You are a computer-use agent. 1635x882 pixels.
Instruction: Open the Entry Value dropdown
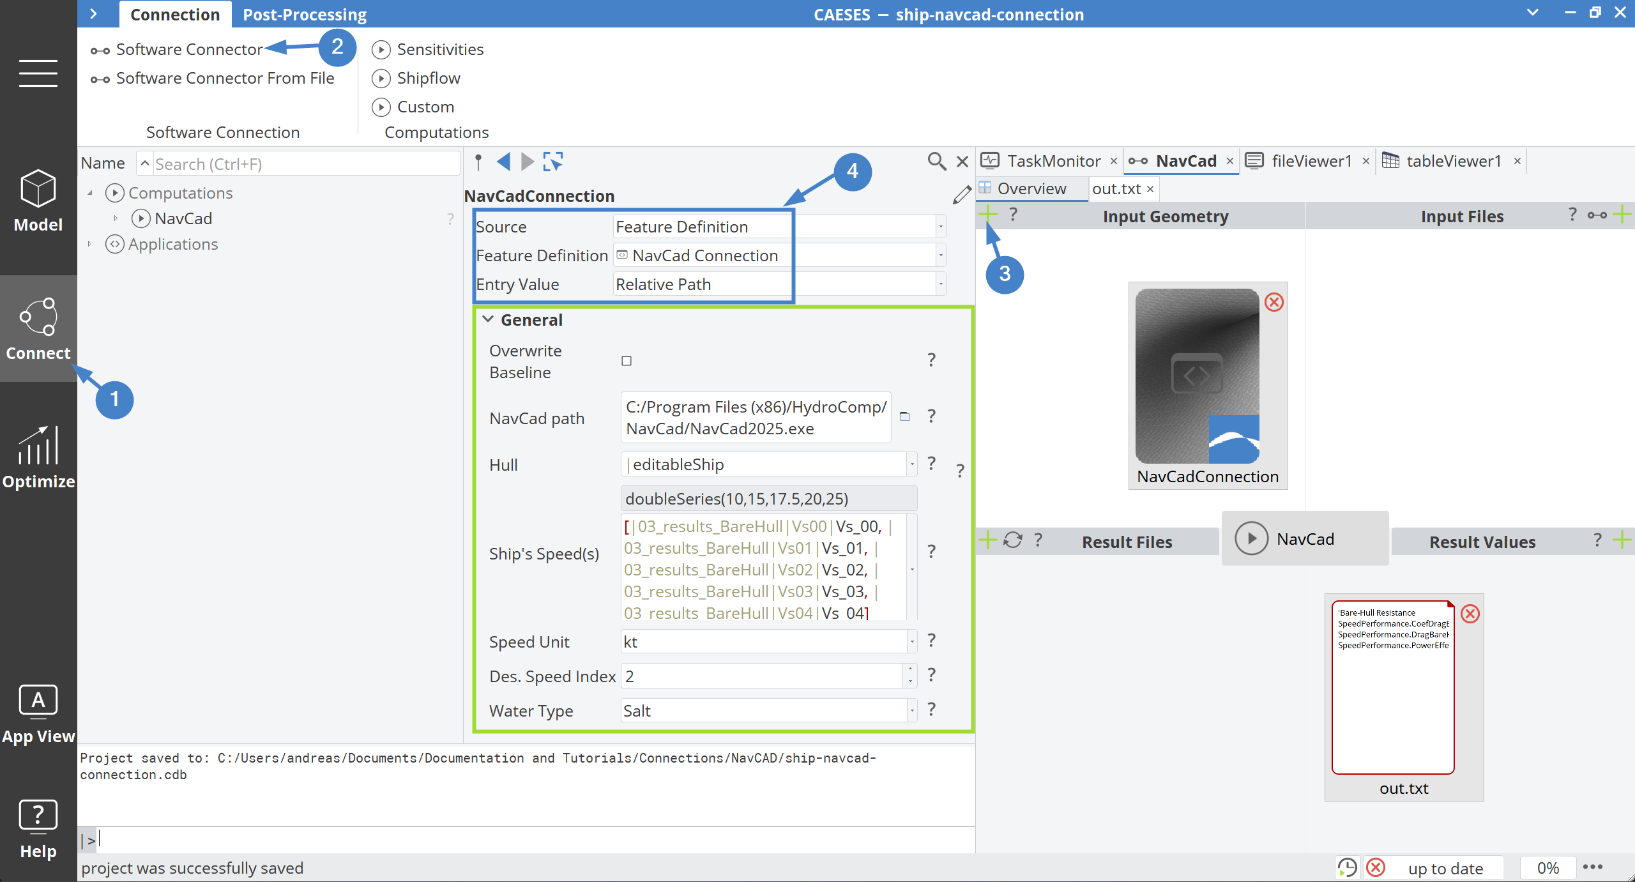pyautogui.click(x=941, y=284)
